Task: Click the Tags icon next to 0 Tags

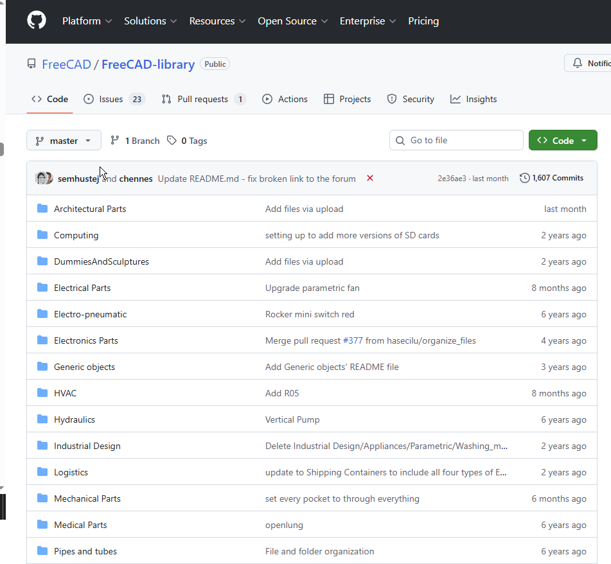Action: 172,141
